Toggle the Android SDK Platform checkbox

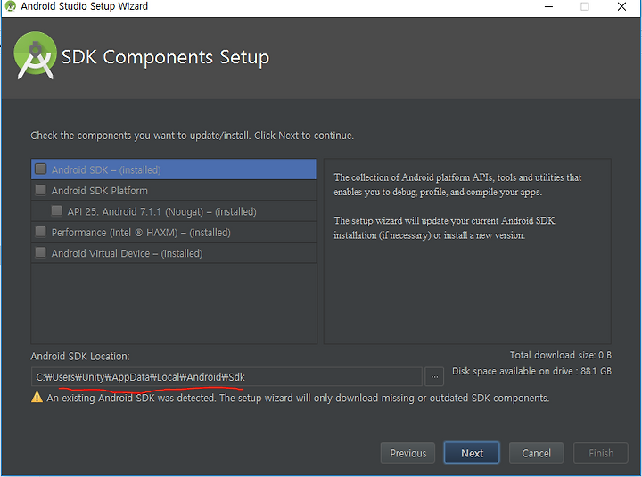40,190
